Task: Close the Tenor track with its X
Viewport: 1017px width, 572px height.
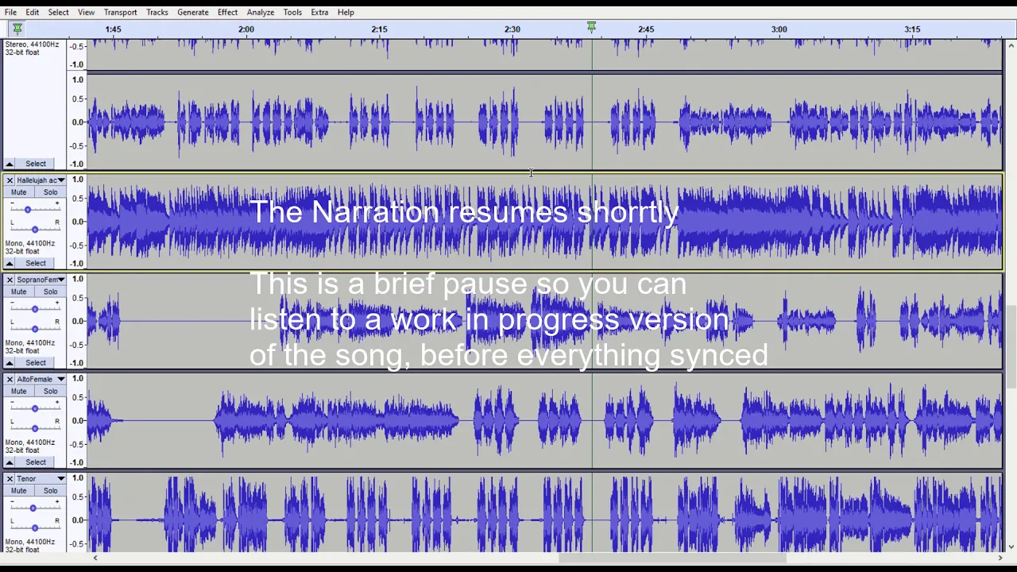Action: click(x=10, y=478)
